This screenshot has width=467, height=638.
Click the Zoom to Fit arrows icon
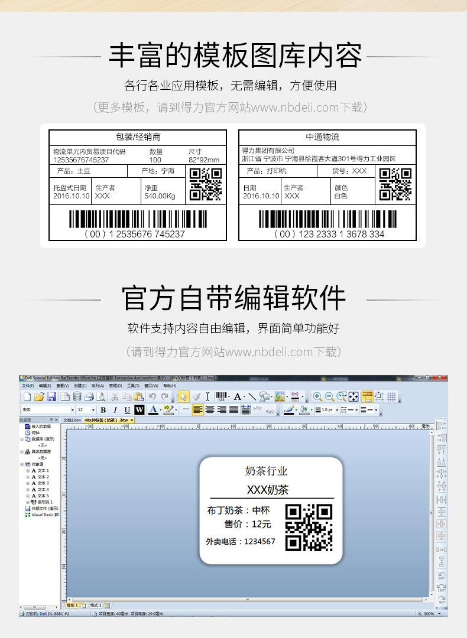tap(354, 396)
